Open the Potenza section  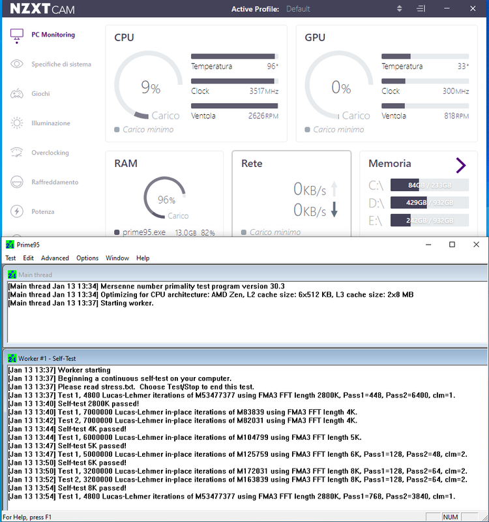coord(42,211)
